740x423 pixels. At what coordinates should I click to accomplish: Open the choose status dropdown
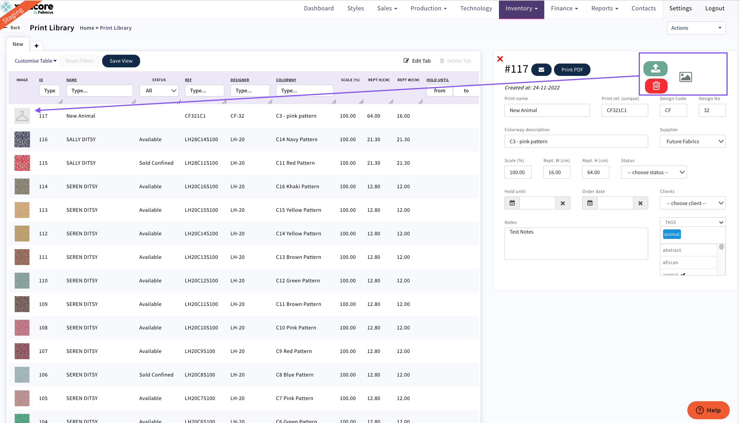click(654, 172)
